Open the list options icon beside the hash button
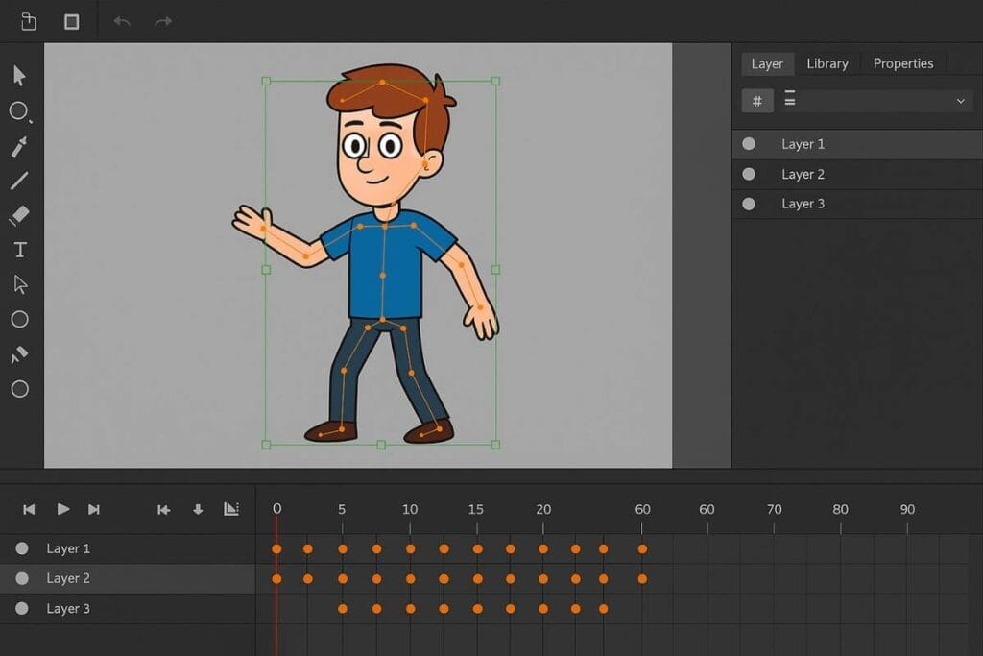Viewport: 983px width, 656px height. [790, 100]
